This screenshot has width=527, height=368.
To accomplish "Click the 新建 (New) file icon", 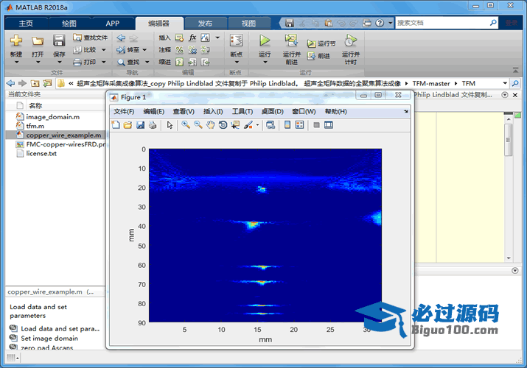I will point(15,40).
